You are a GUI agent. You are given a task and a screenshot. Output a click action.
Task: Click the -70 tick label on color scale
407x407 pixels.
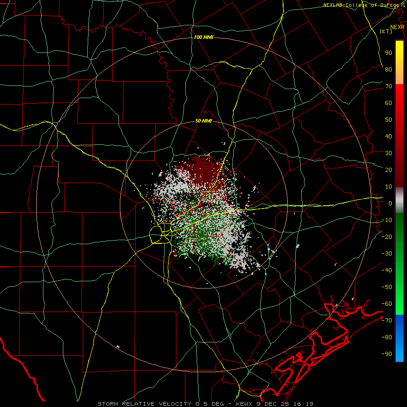387,321
